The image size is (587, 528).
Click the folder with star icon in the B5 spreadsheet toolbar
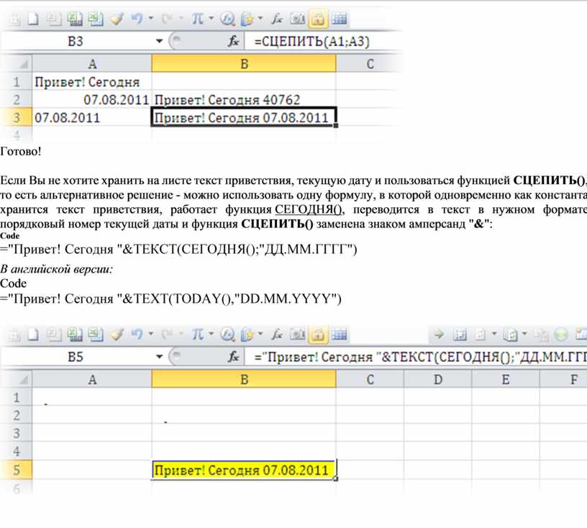click(x=247, y=334)
